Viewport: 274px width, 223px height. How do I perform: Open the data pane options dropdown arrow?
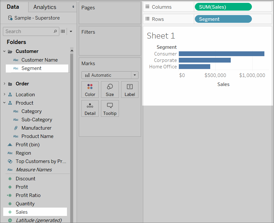(71, 31)
